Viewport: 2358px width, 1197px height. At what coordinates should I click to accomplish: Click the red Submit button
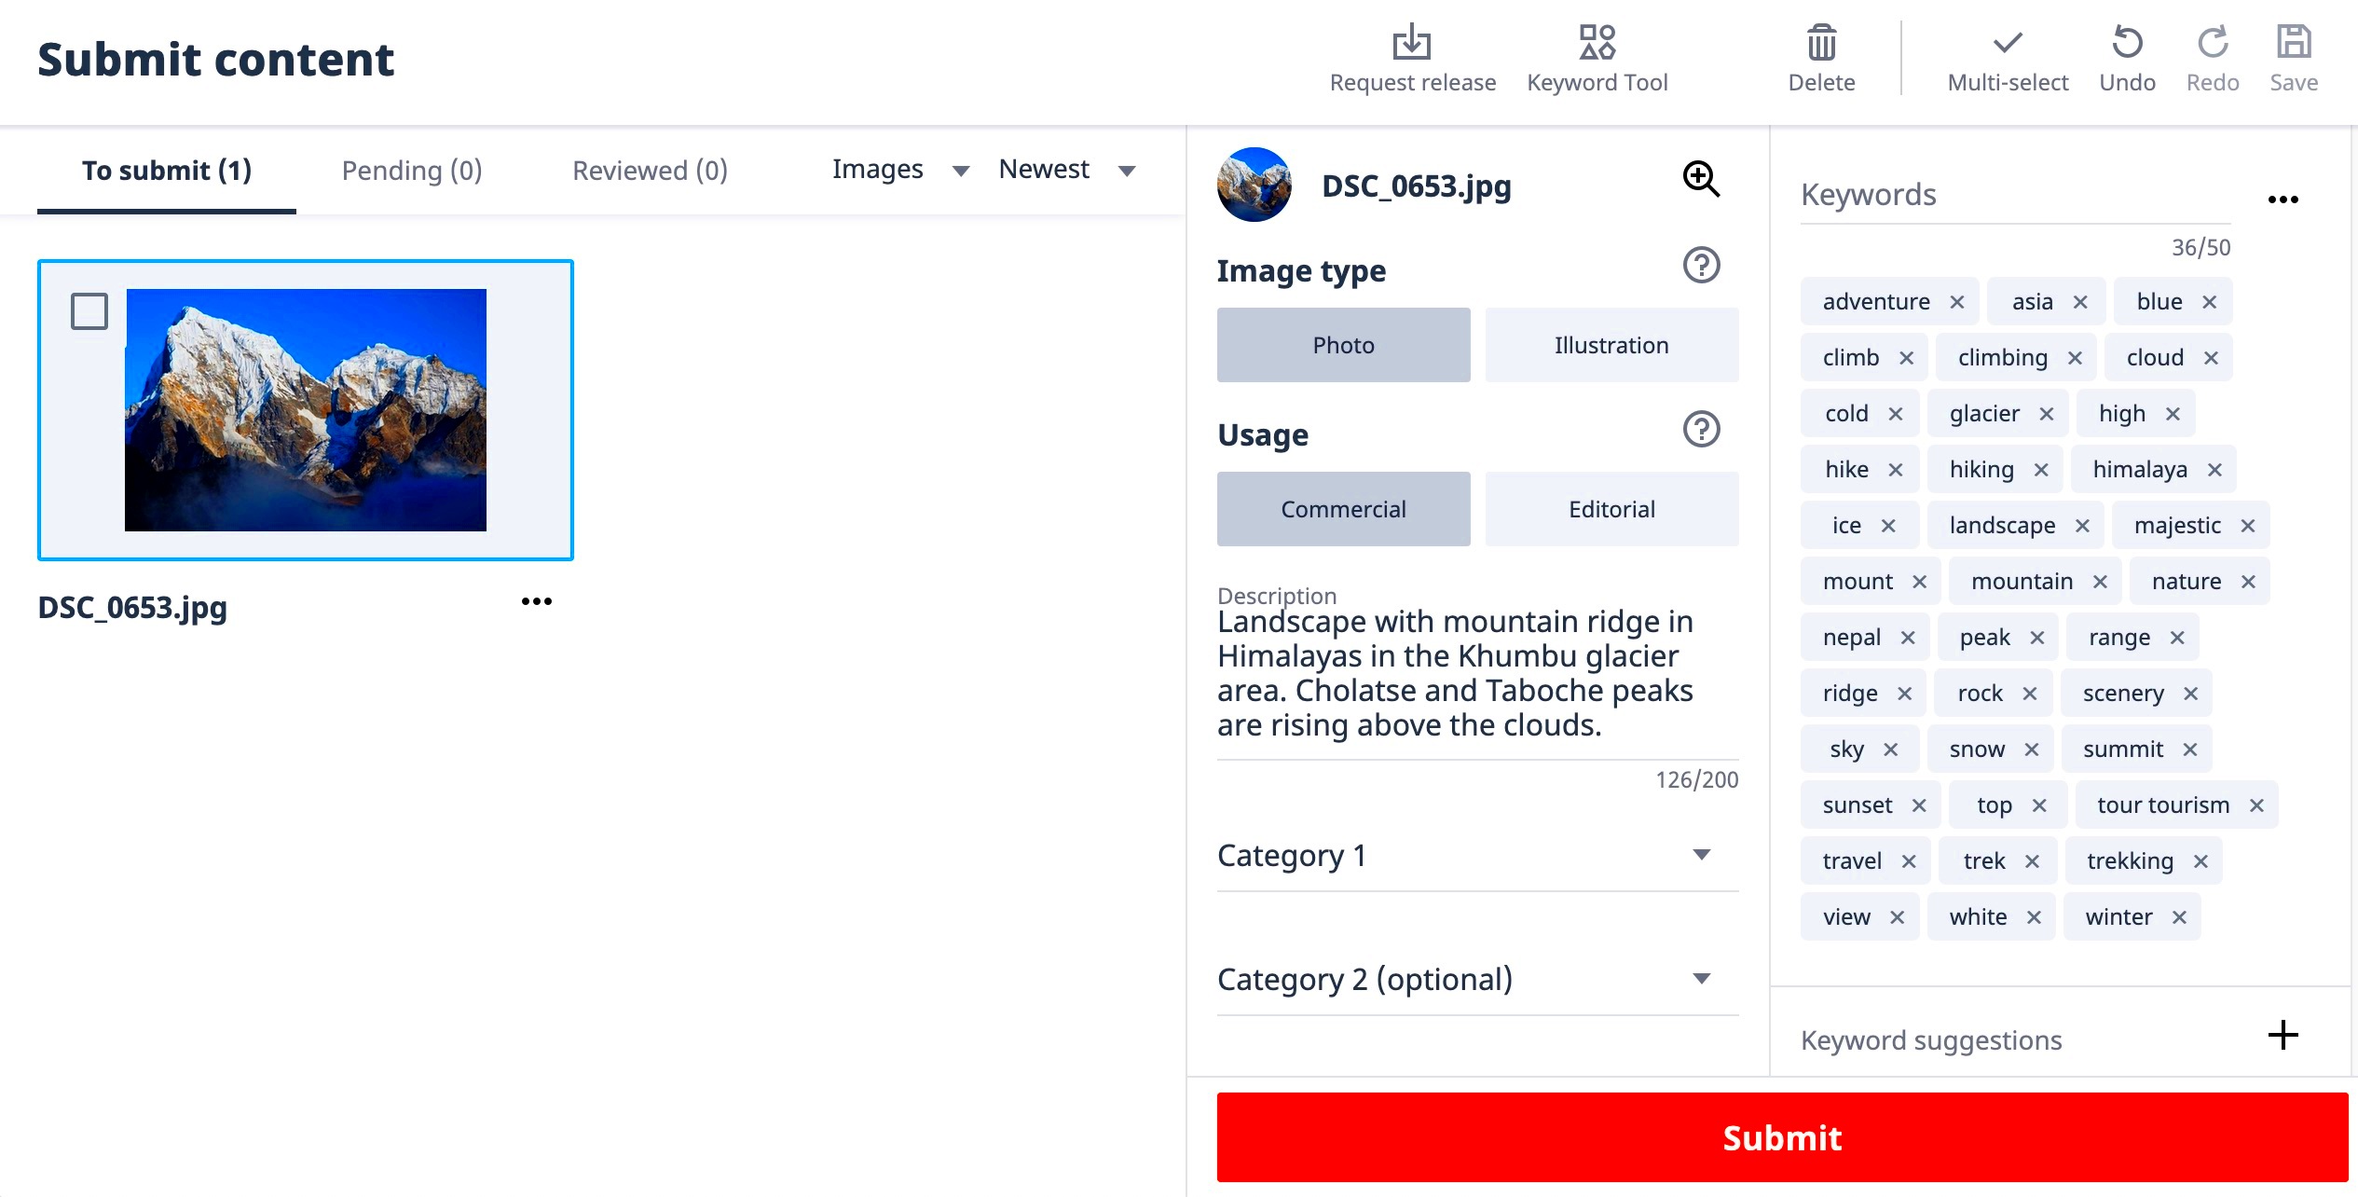(x=1782, y=1137)
